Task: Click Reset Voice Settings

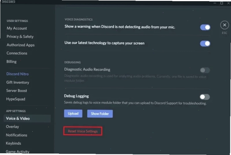Action: coord(83,131)
